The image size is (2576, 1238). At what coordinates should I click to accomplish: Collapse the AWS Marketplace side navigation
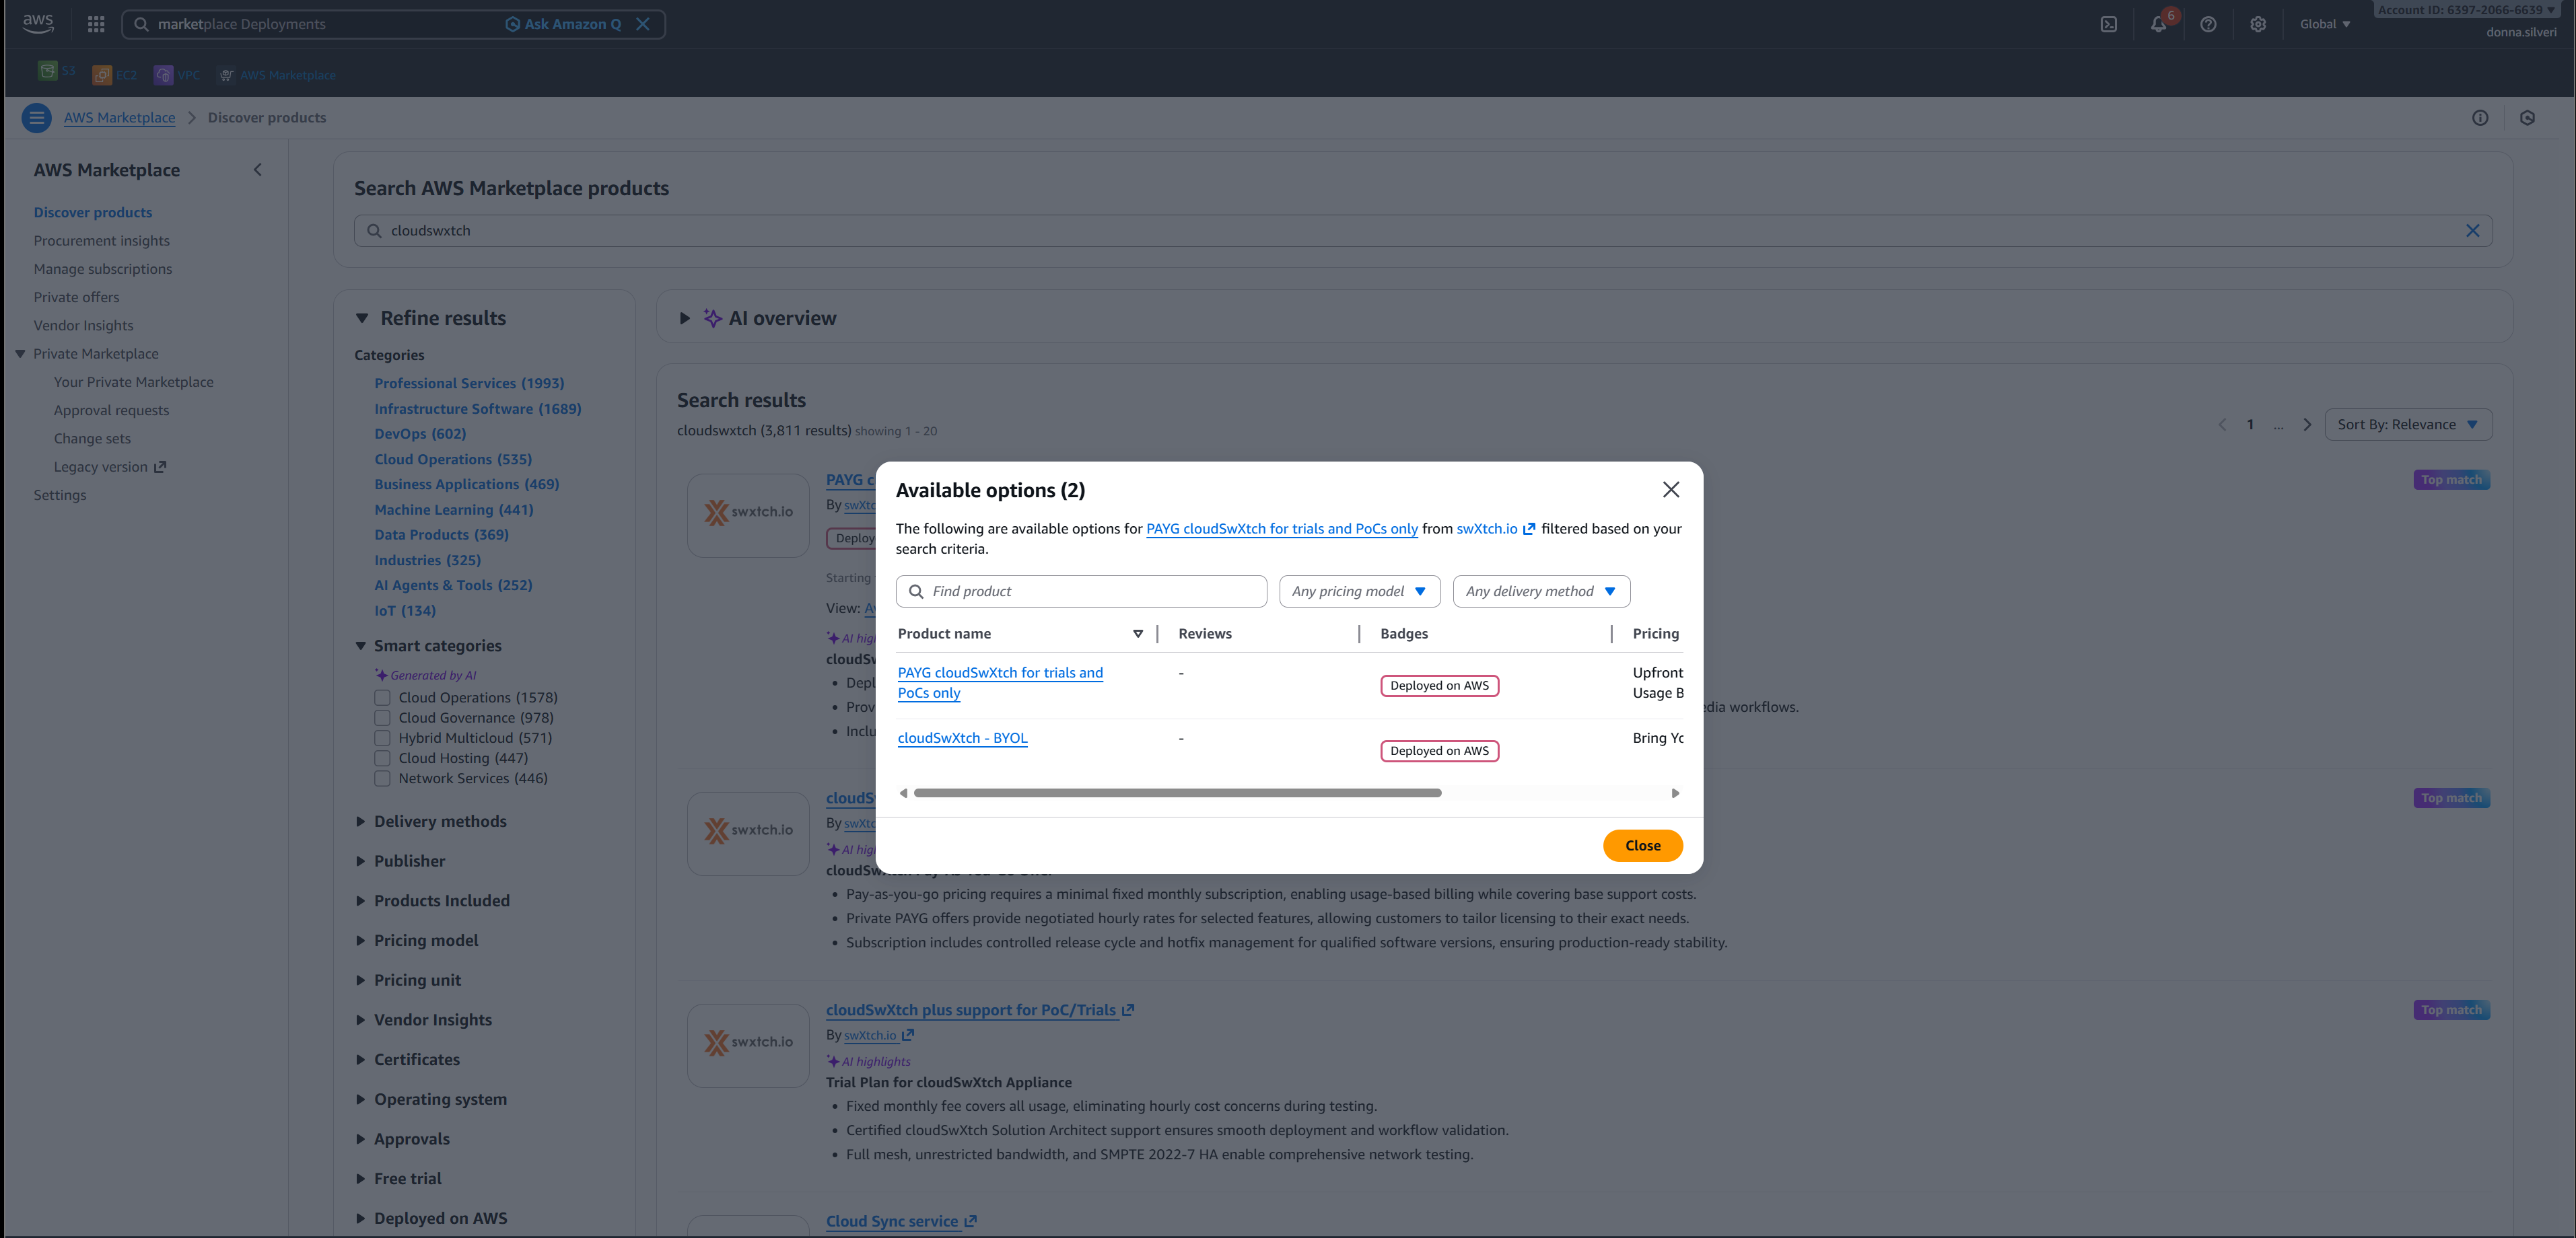[258, 170]
